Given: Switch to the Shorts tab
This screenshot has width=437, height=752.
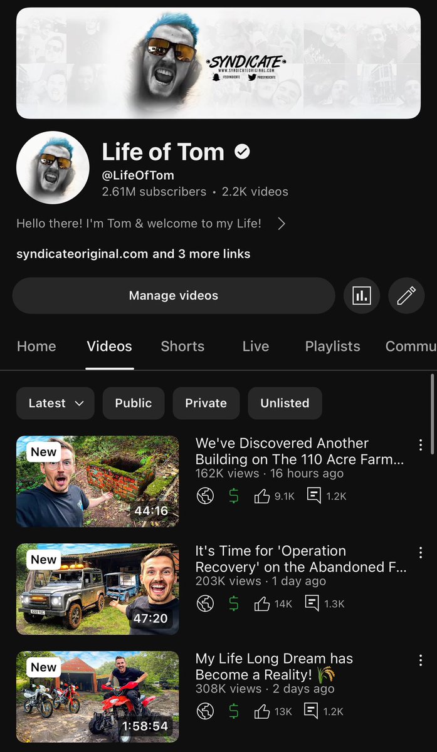Looking at the screenshot, I should [x=182, y=346].
